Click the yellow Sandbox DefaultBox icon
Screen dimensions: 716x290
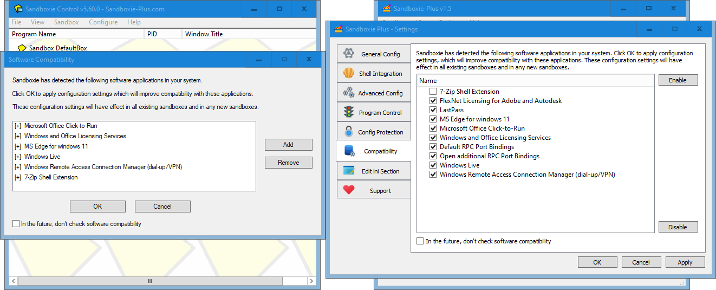[22, 48]
